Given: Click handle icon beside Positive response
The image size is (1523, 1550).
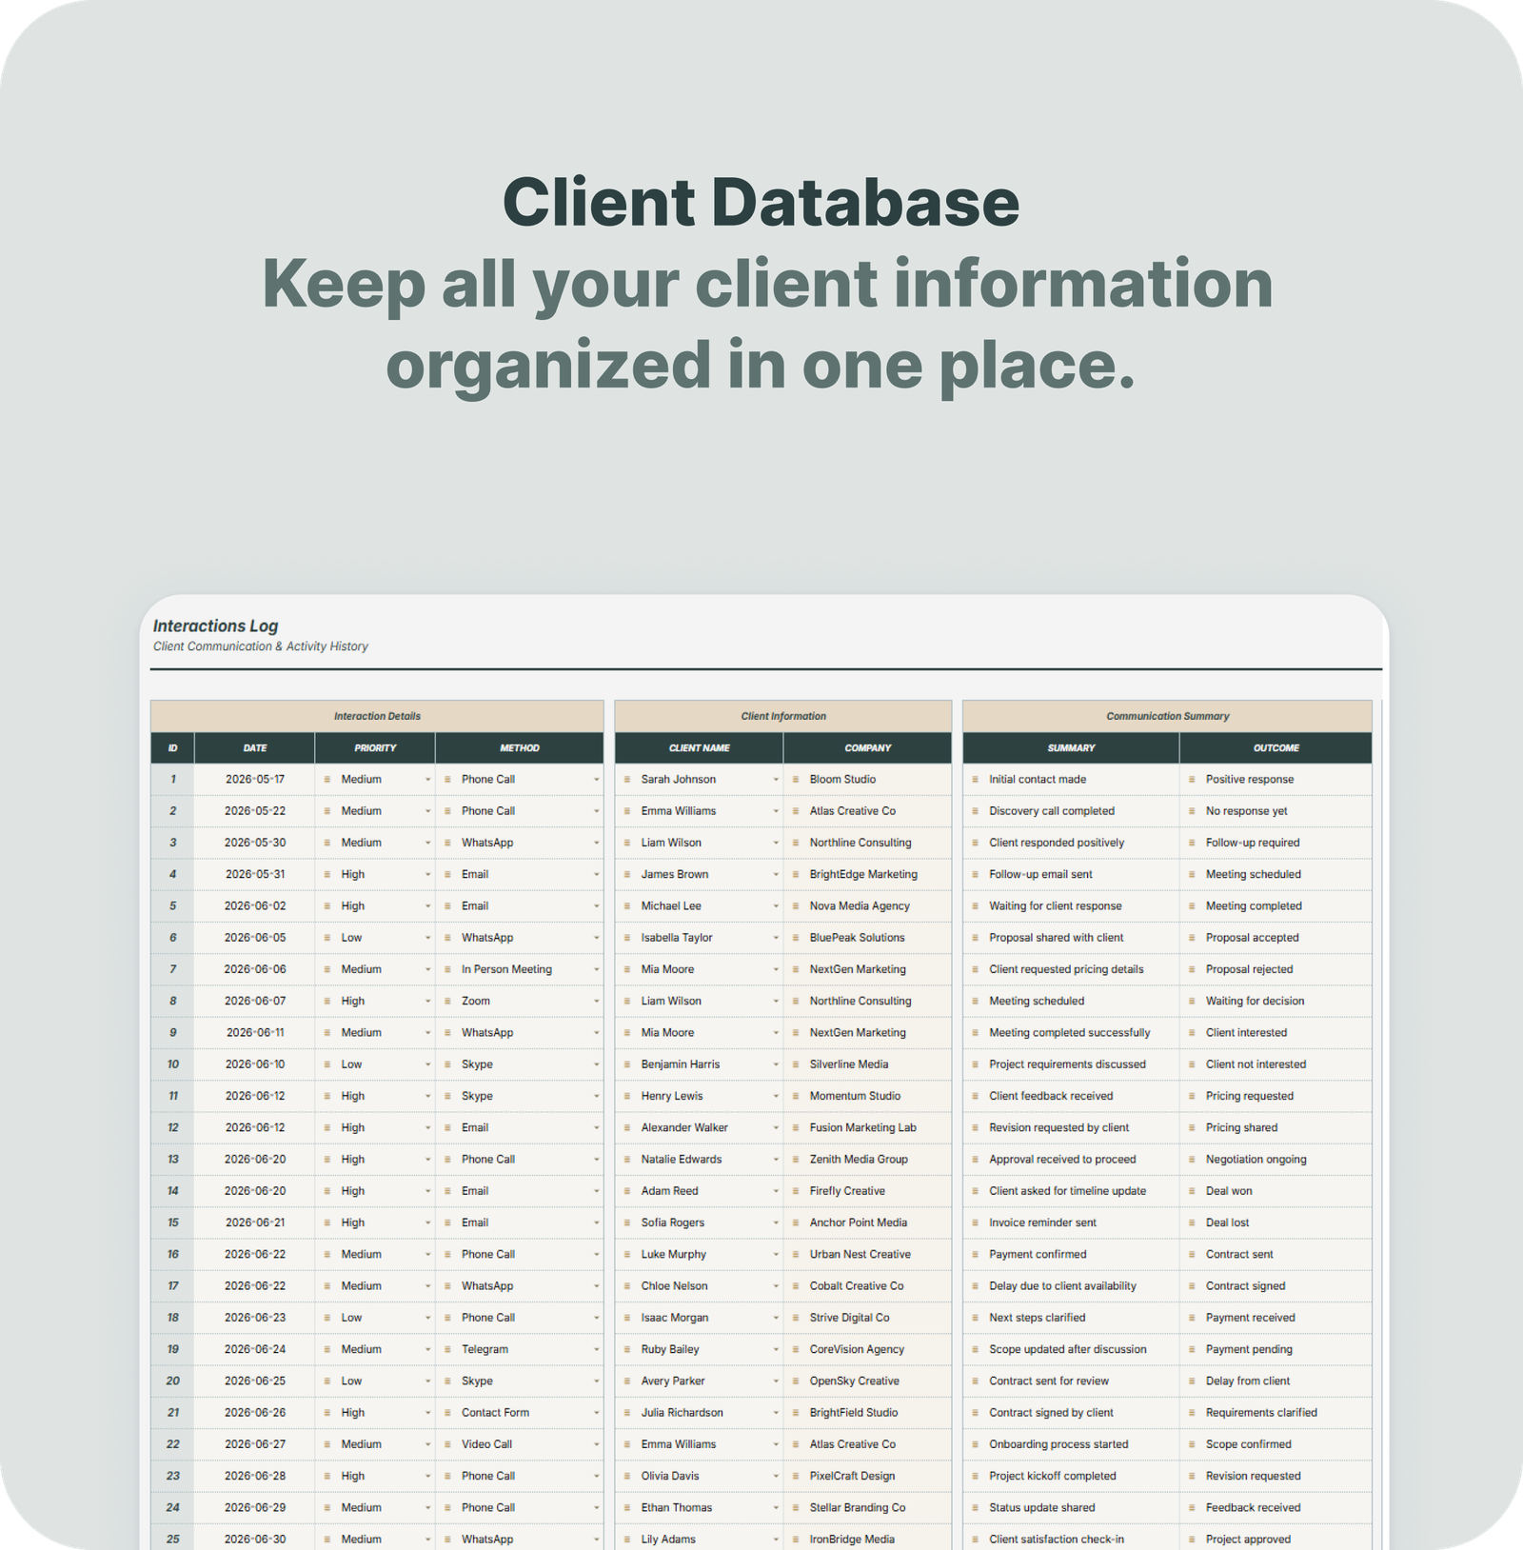Looking at the screenshot, I should [1192, 779].
